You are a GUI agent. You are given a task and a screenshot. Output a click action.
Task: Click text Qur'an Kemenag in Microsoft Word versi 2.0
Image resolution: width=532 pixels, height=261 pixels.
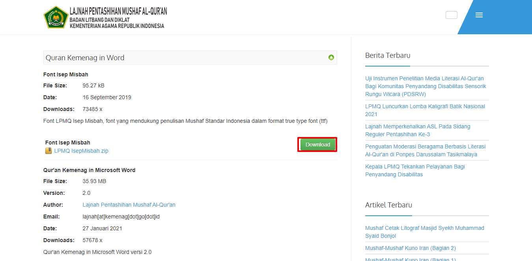(x=97, y=252)
